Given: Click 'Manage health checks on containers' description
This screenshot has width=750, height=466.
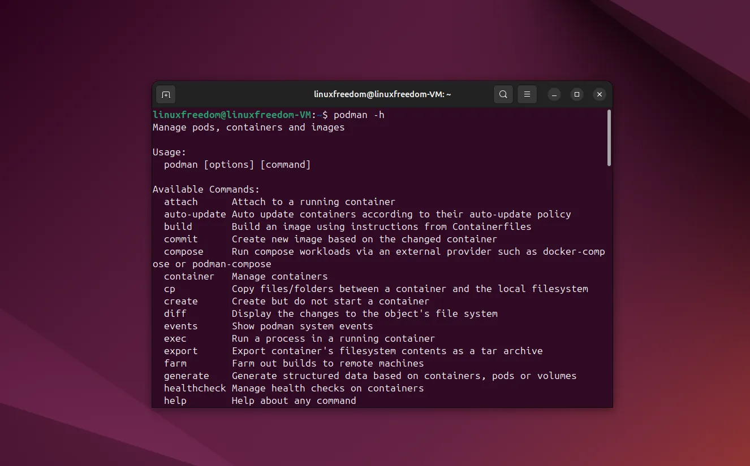Looking at the screenshot, I should tap(328, 388).
